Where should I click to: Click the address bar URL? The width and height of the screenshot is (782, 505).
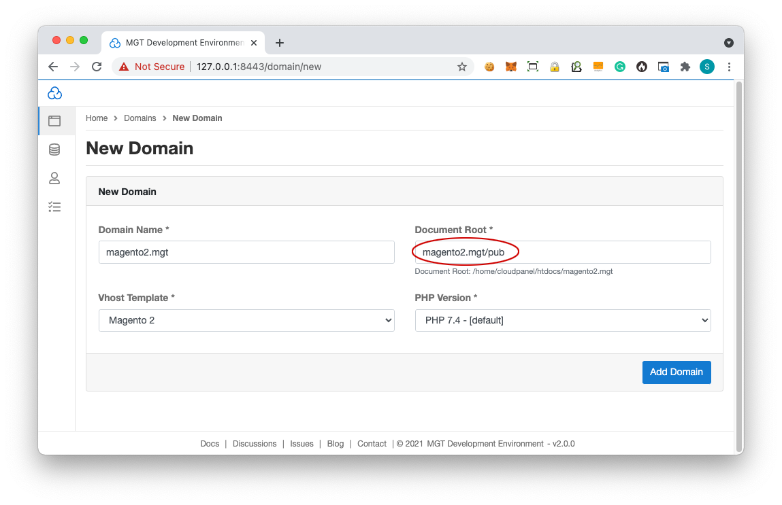259,67
